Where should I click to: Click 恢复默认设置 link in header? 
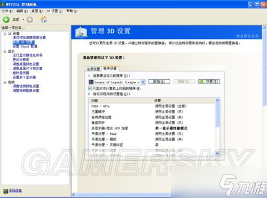coord(247,36)
